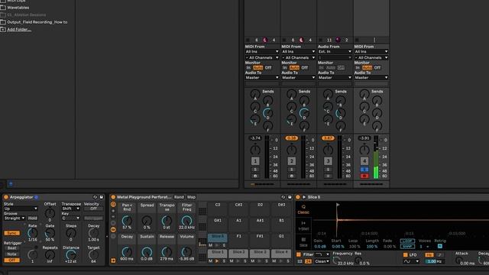This screenshot has width=489, height=275.
Task: Open the filter circuit Clean dropdown
Action: click(x=322, y=261)
